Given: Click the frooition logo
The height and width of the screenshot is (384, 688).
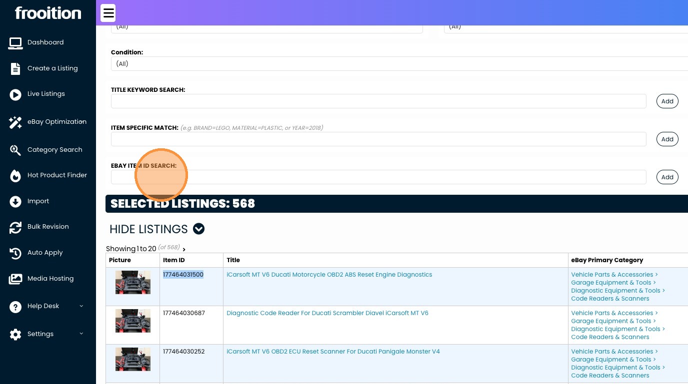Looking at the screenshot, I should (x=48, y=13).
